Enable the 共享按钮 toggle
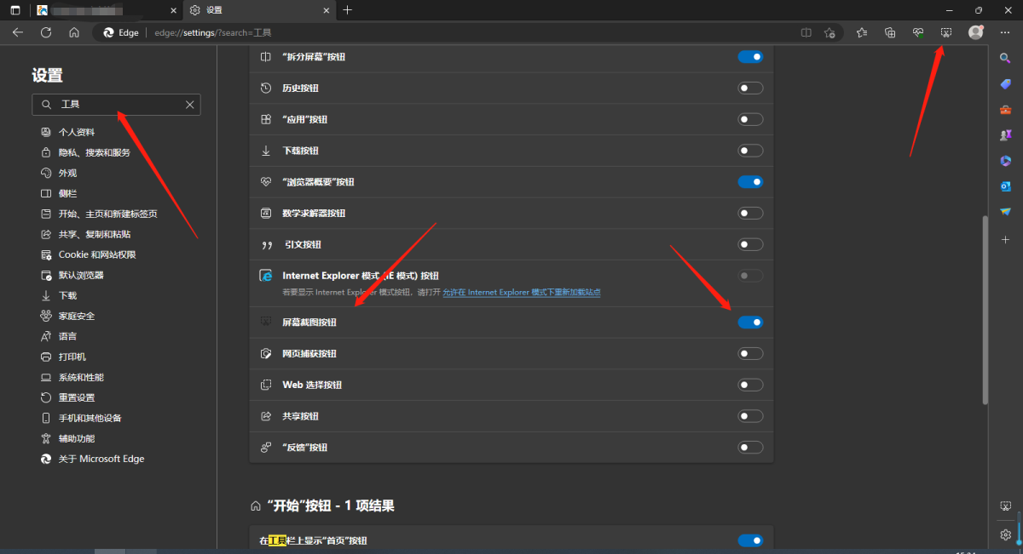 point(750,416)
